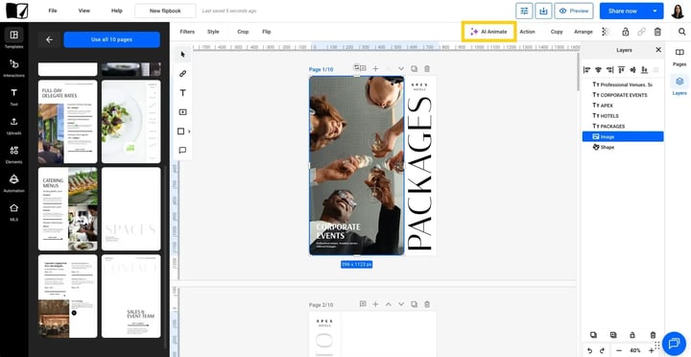The height and width of the screenshot is (357, 691).
Task: Align layers to top edge
Action: (621, 70)
